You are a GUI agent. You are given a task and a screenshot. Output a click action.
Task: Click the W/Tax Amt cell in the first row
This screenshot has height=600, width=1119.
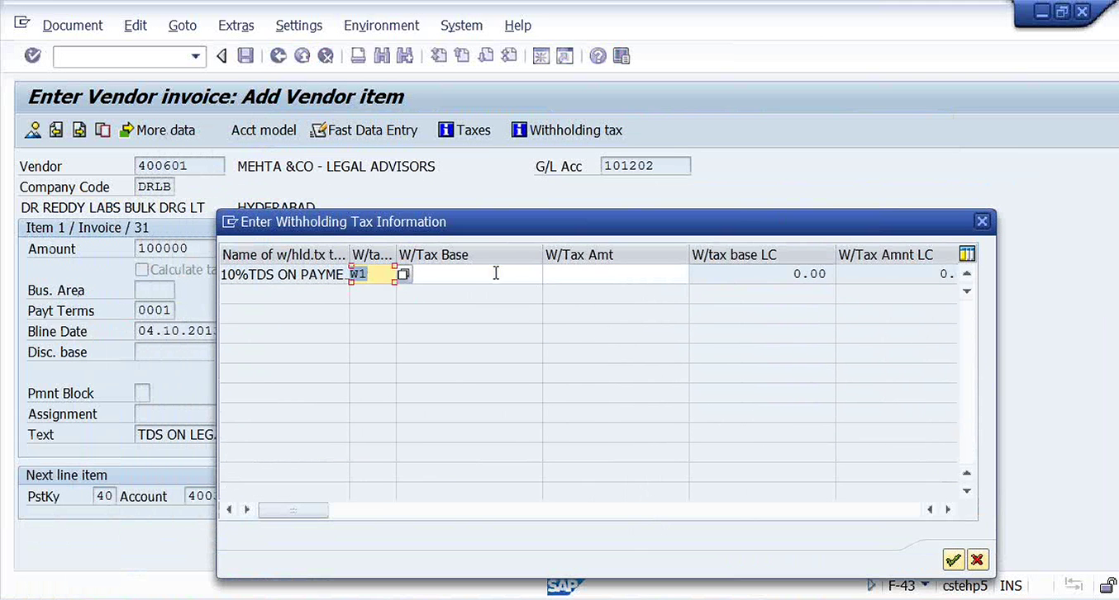click(616, 274)
